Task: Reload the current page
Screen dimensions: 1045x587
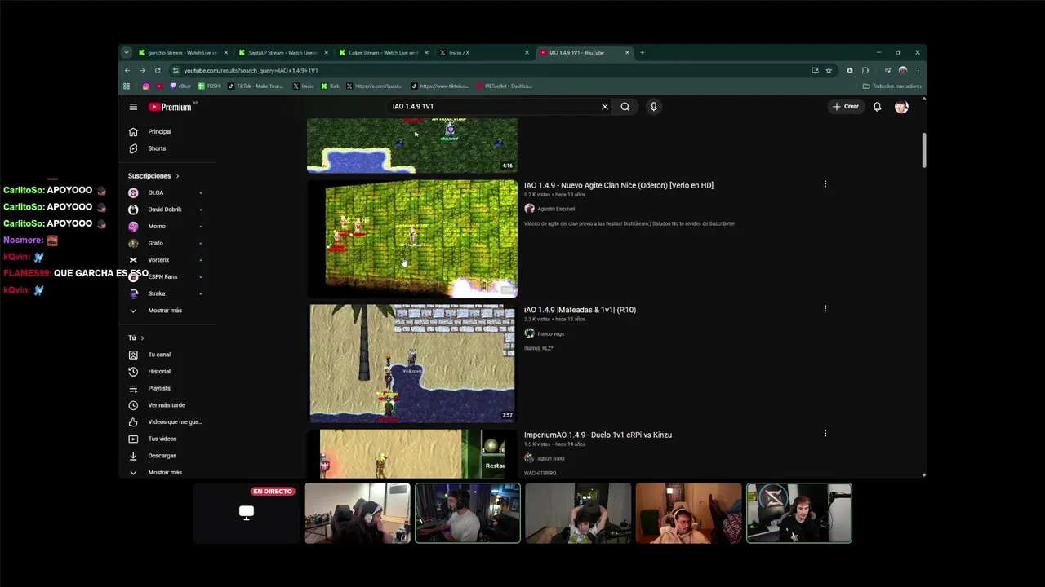Action: [158, 70]
